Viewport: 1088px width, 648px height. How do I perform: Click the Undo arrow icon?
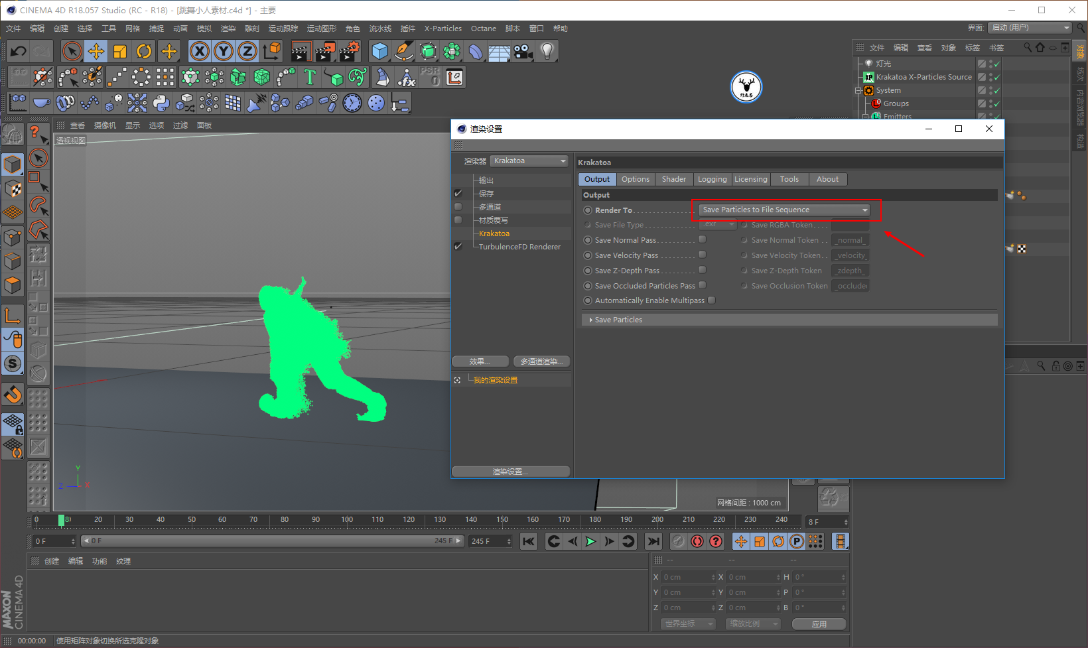[19, 51]
